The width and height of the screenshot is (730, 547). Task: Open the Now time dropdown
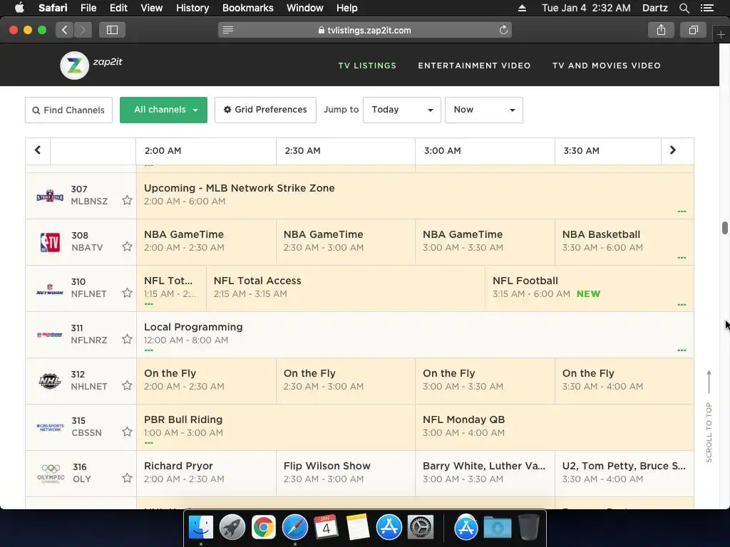coord(484,110)
